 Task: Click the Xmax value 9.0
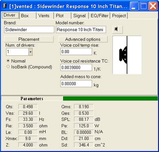(x=28, y=139)
